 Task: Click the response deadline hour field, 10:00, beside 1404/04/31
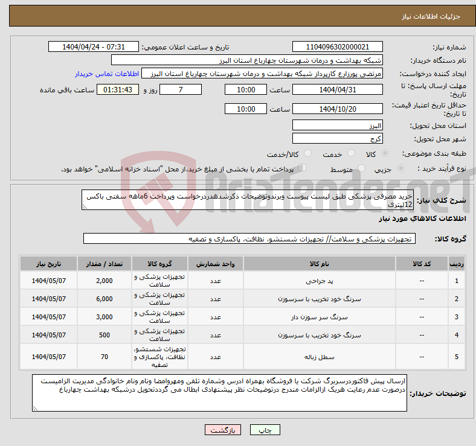(246, 89)
